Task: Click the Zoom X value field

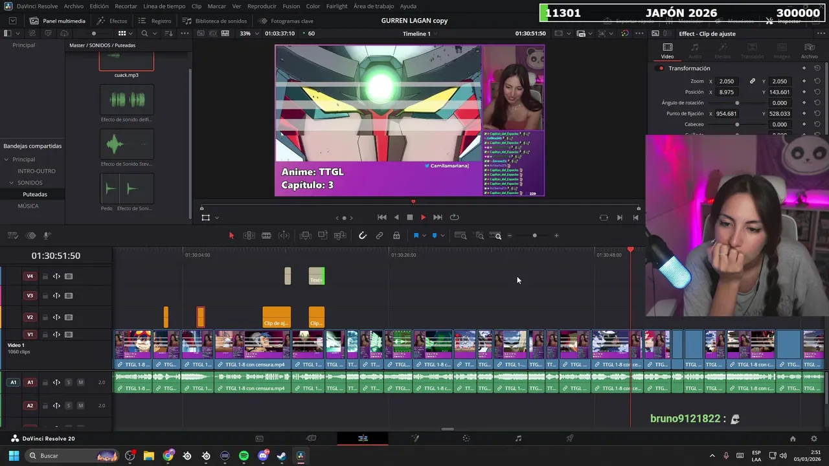Action: click(x=727, y=81)
